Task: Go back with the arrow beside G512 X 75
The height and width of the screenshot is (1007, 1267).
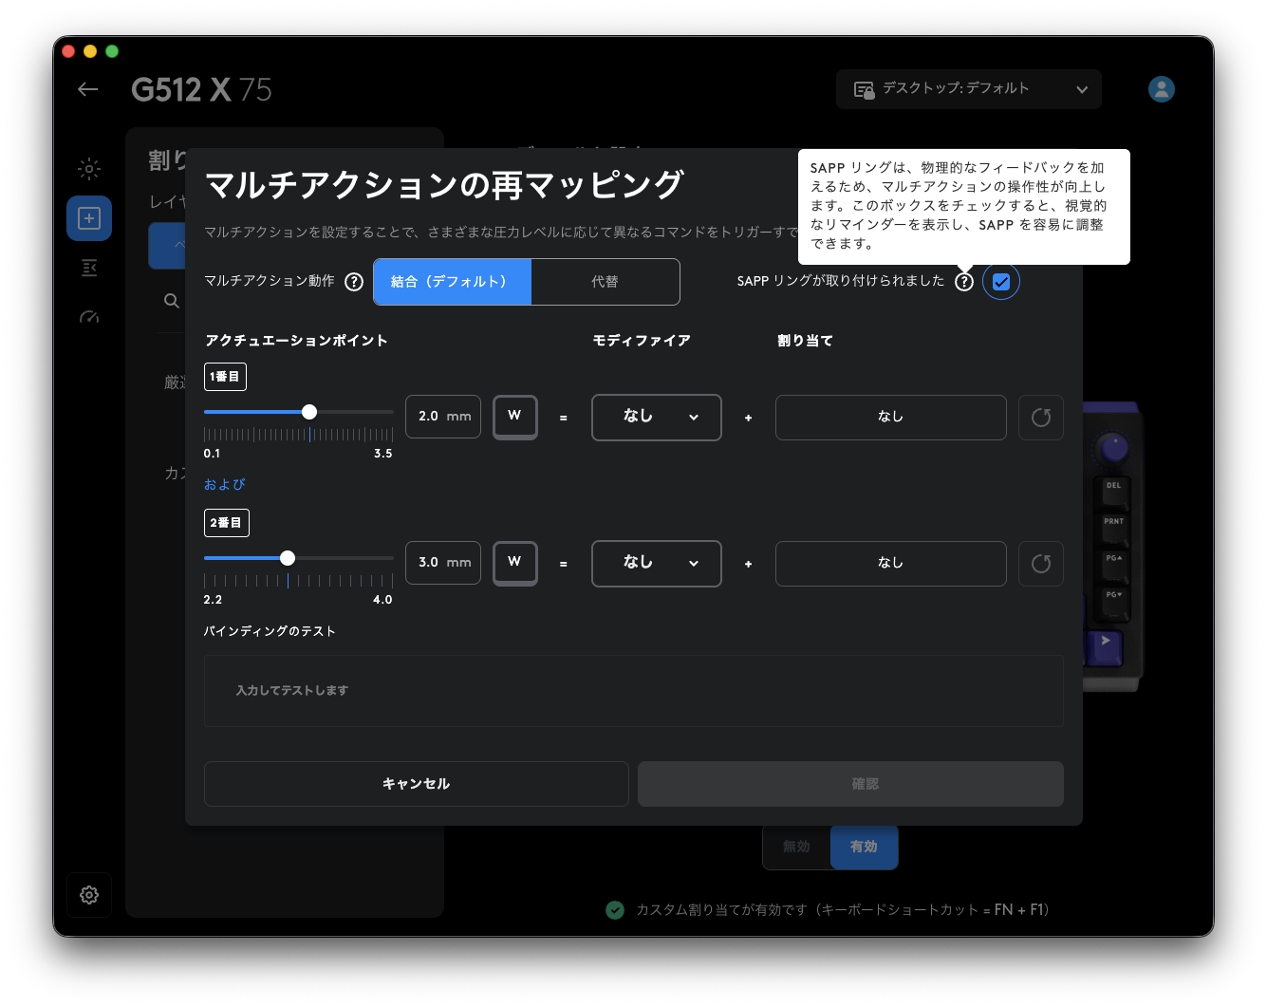Action: coord(88,89)
